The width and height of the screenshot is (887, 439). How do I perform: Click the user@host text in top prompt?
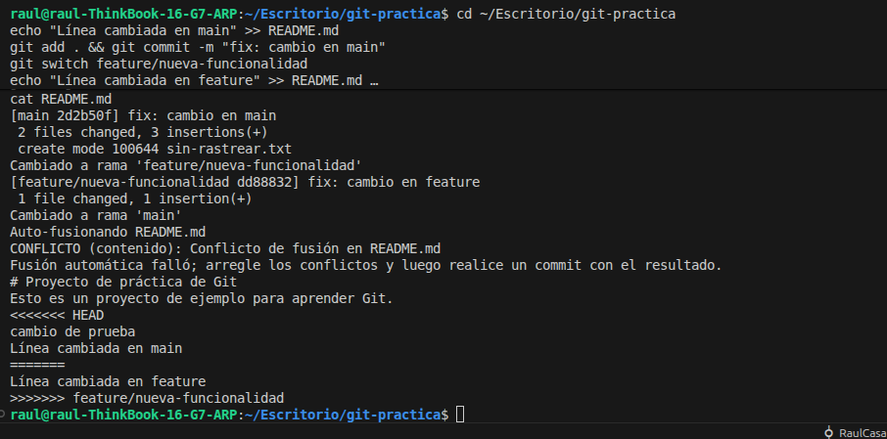pyautogui.click(x=119, y=15)
